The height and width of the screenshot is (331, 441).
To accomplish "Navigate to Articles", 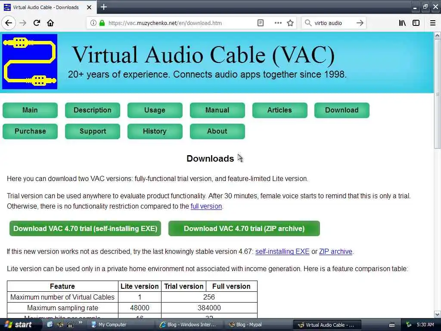I will [x=280, y=110].
